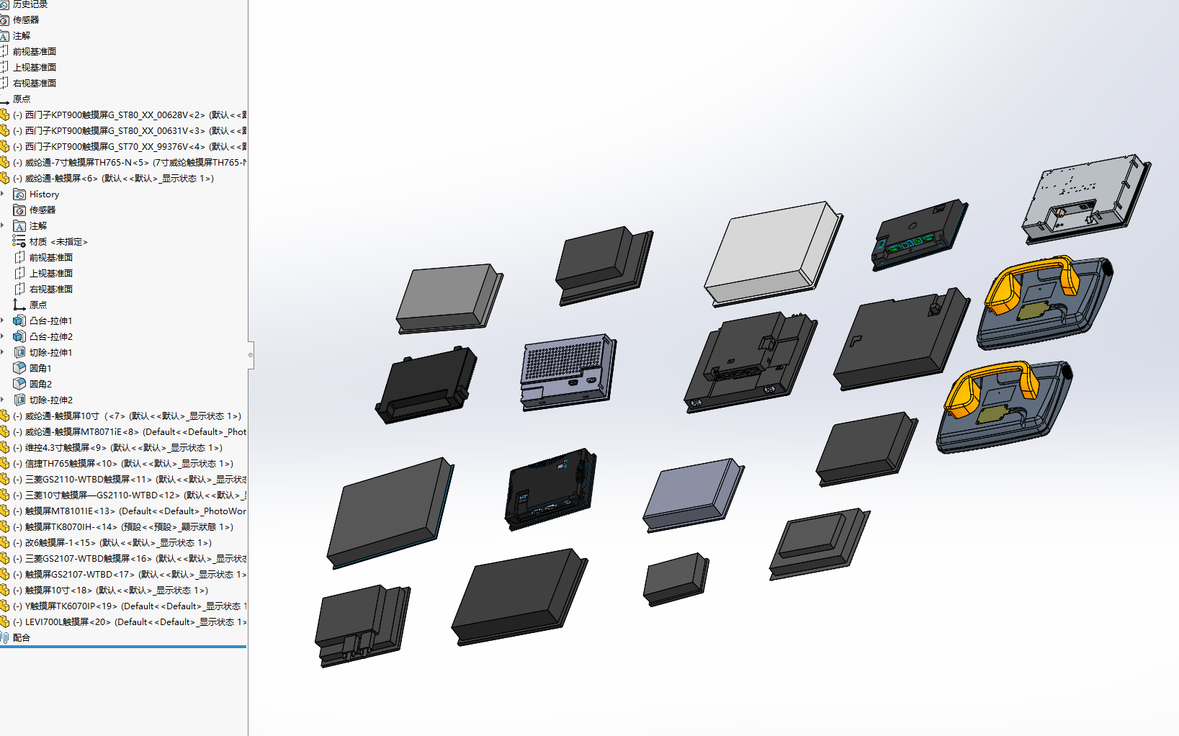The height and width of the screenshot is (736, 1179).
Task: Select the 切除-拉伸1 cut feature icon
Action: click(x=20, y=353)
